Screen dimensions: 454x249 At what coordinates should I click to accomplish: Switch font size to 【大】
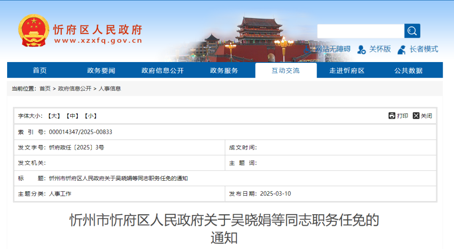pyautogui.click(x=53, y=116)
